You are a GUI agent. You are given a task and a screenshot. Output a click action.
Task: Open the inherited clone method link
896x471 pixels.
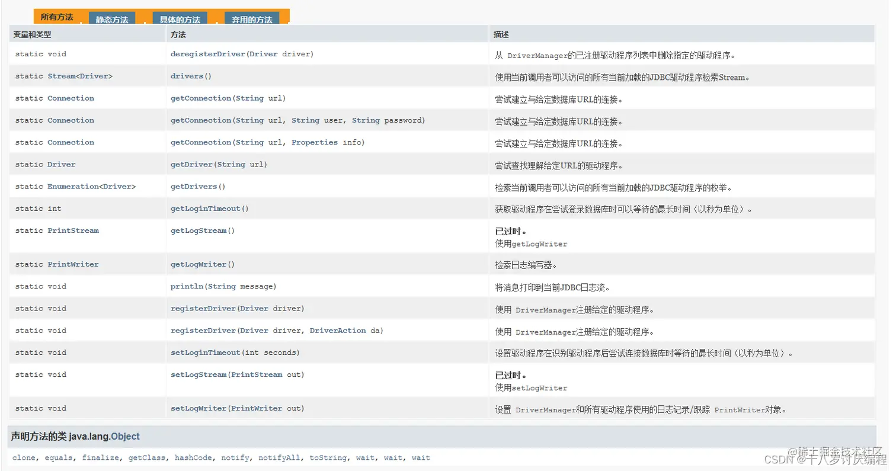(24, 458)
